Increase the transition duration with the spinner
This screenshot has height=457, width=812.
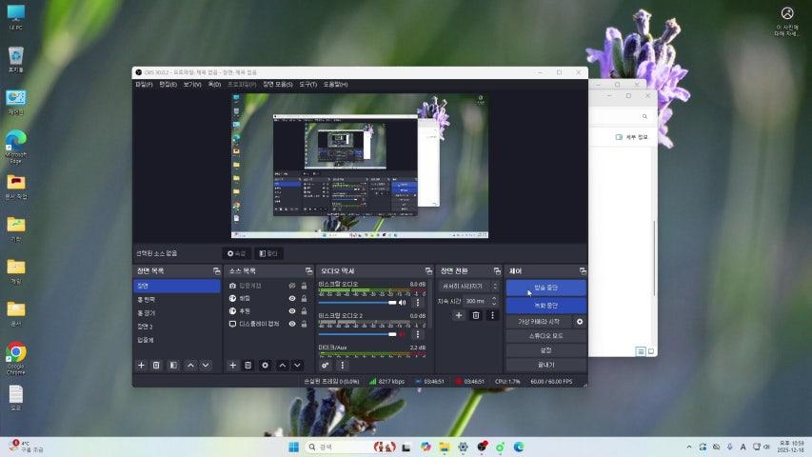pos(494,298)
